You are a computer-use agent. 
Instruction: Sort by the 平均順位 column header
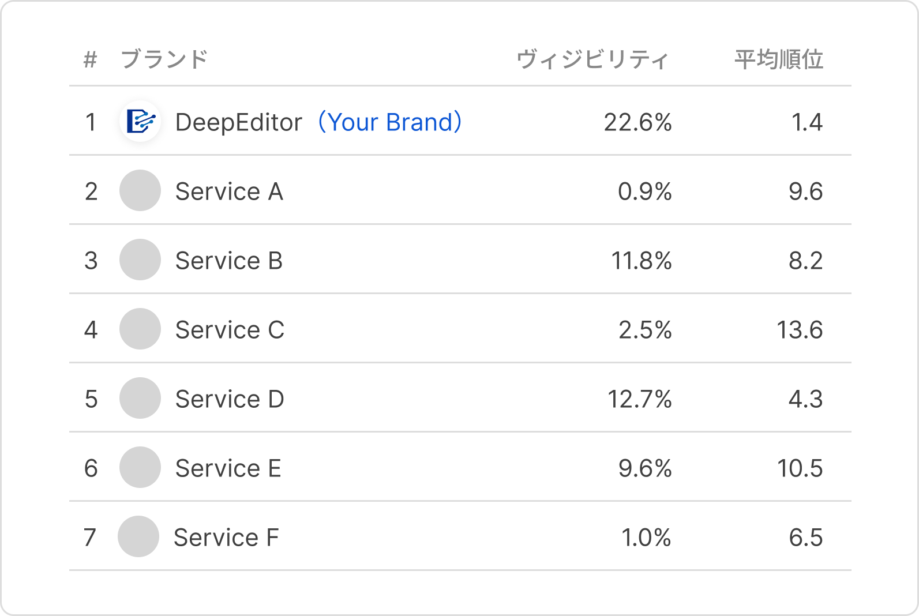coord(779,59)
